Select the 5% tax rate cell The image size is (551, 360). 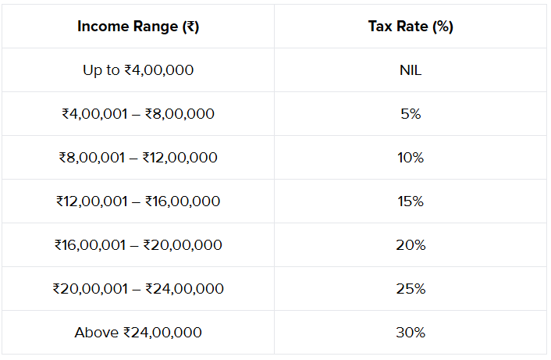pyautogui.click(x=411, y=114)
